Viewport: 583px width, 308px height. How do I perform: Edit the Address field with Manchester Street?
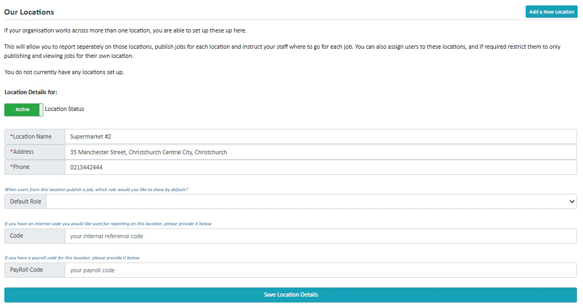click(x=321, y=152)
